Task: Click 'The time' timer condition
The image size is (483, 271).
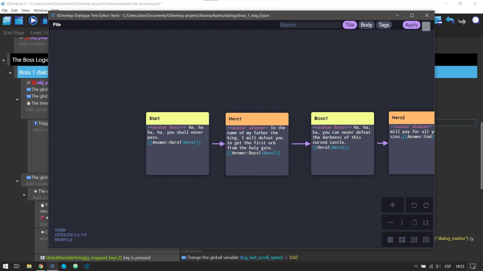Action: [x=37, y=103]
